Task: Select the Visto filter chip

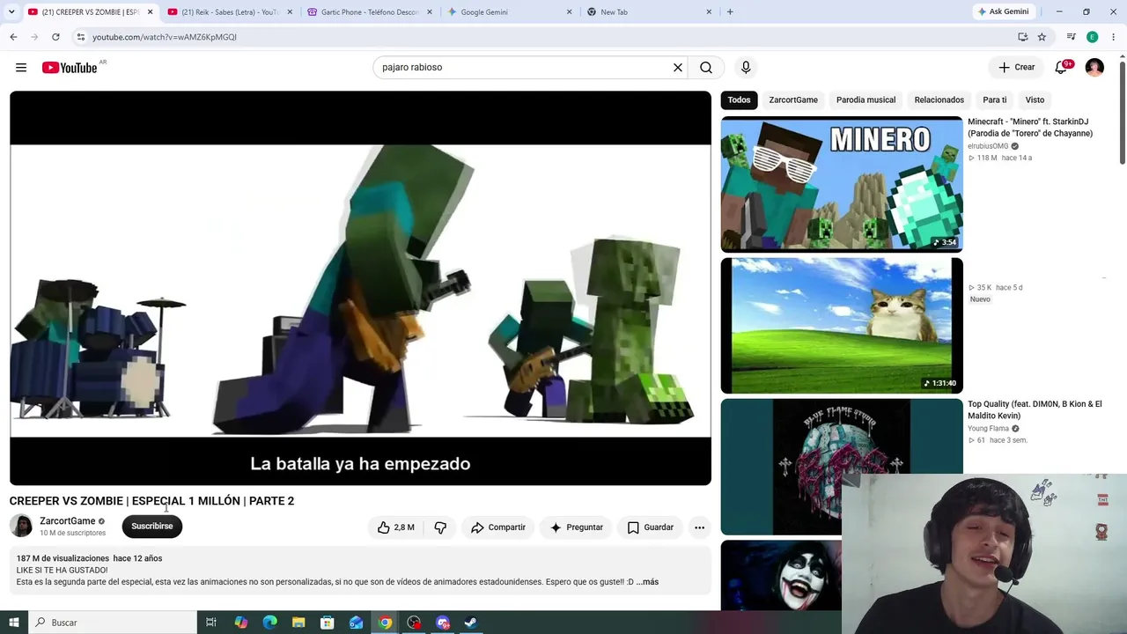Action: 1035,100
